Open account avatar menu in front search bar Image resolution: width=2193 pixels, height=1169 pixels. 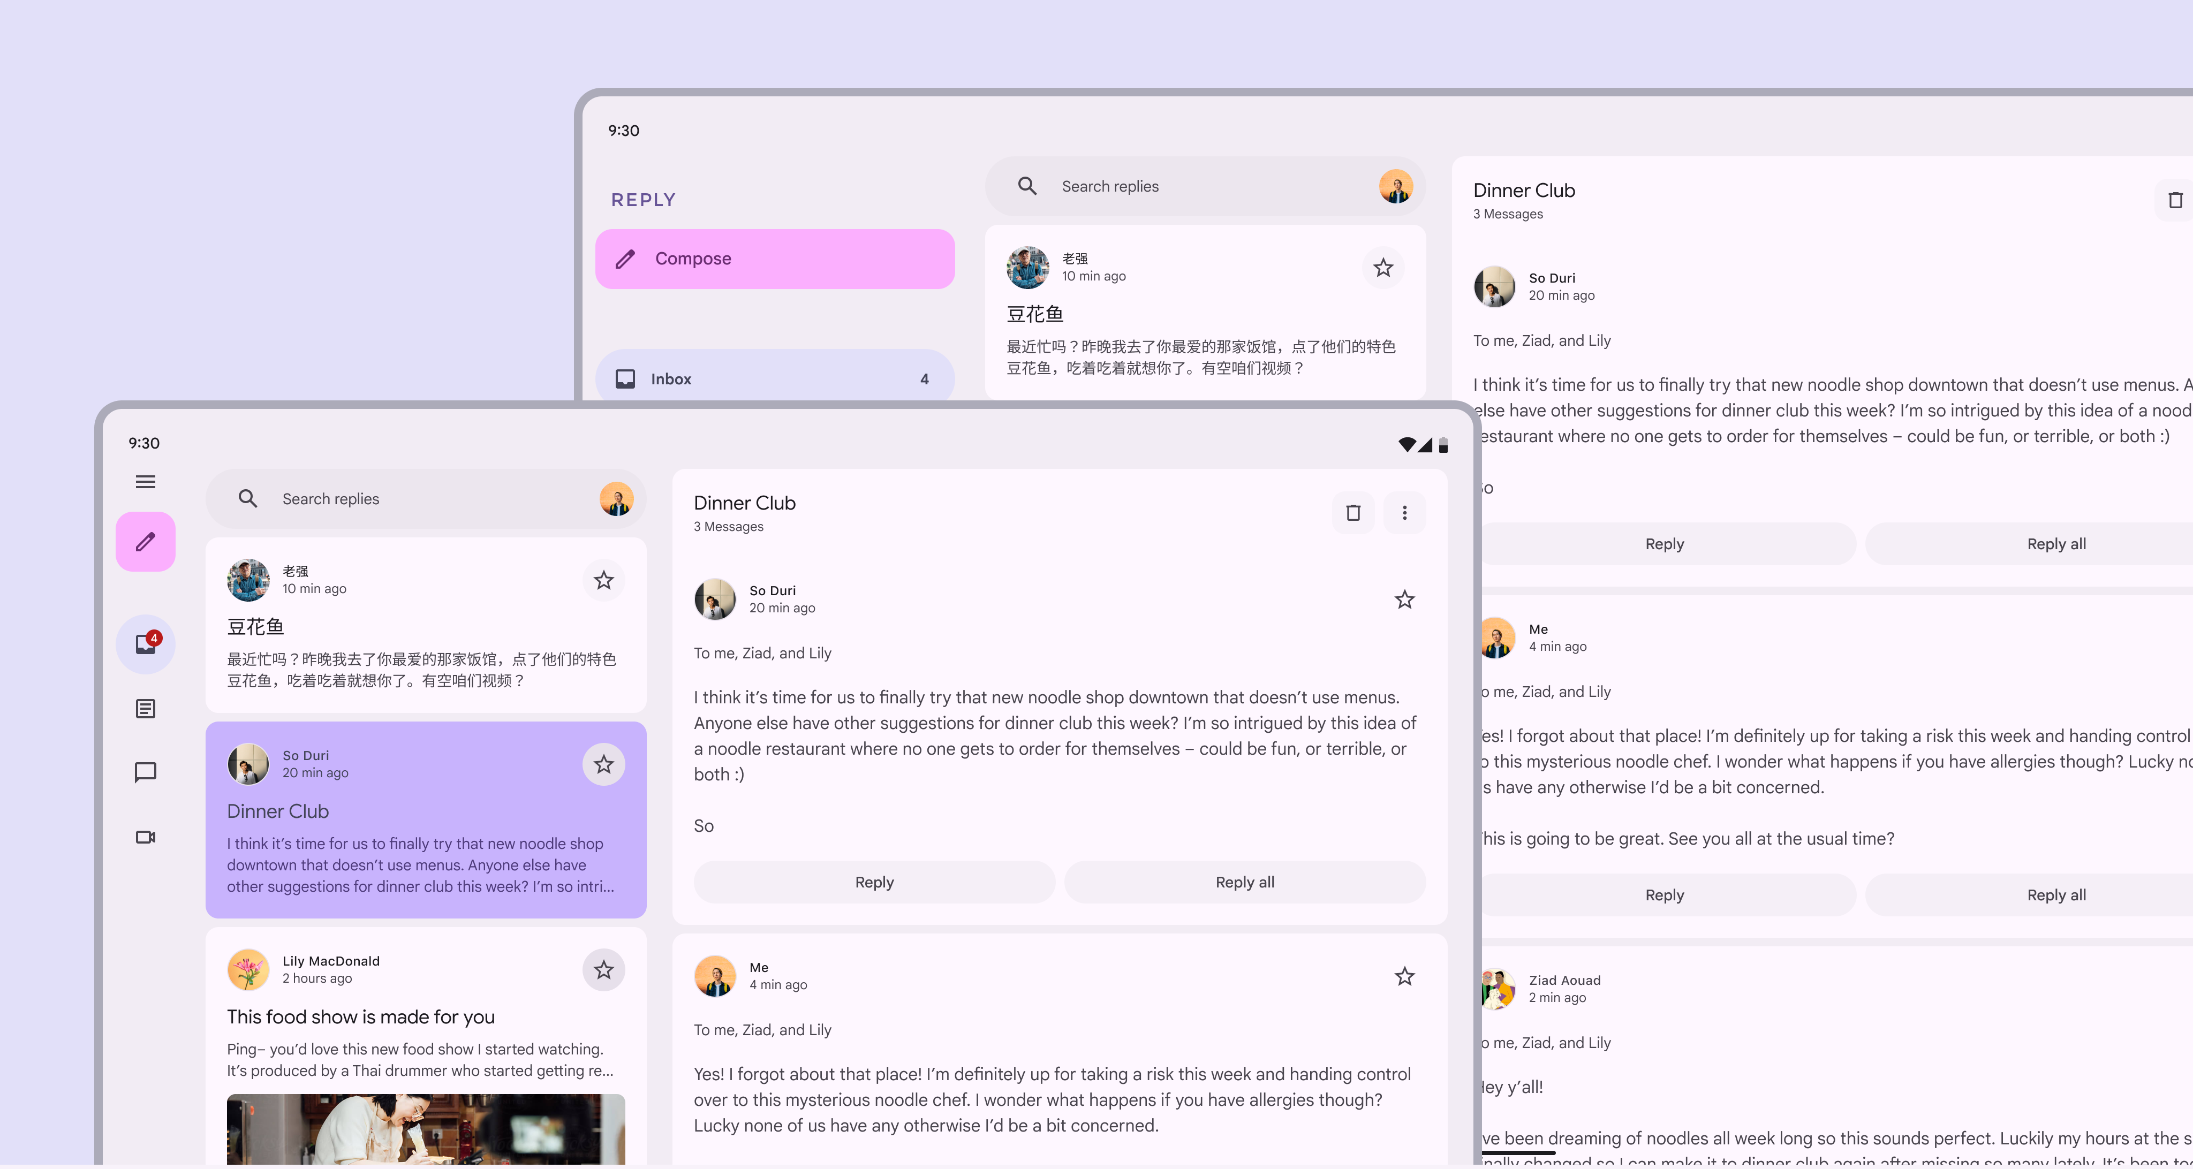[x=616, y=498]
